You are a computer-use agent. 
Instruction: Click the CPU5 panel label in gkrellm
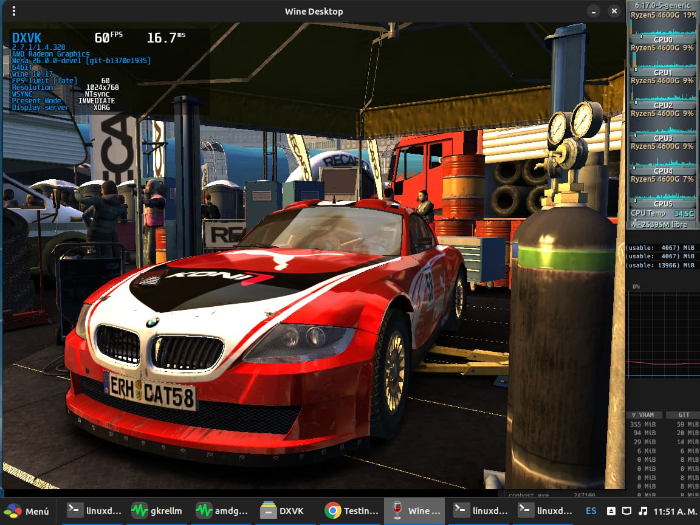[x=663, y=204]
